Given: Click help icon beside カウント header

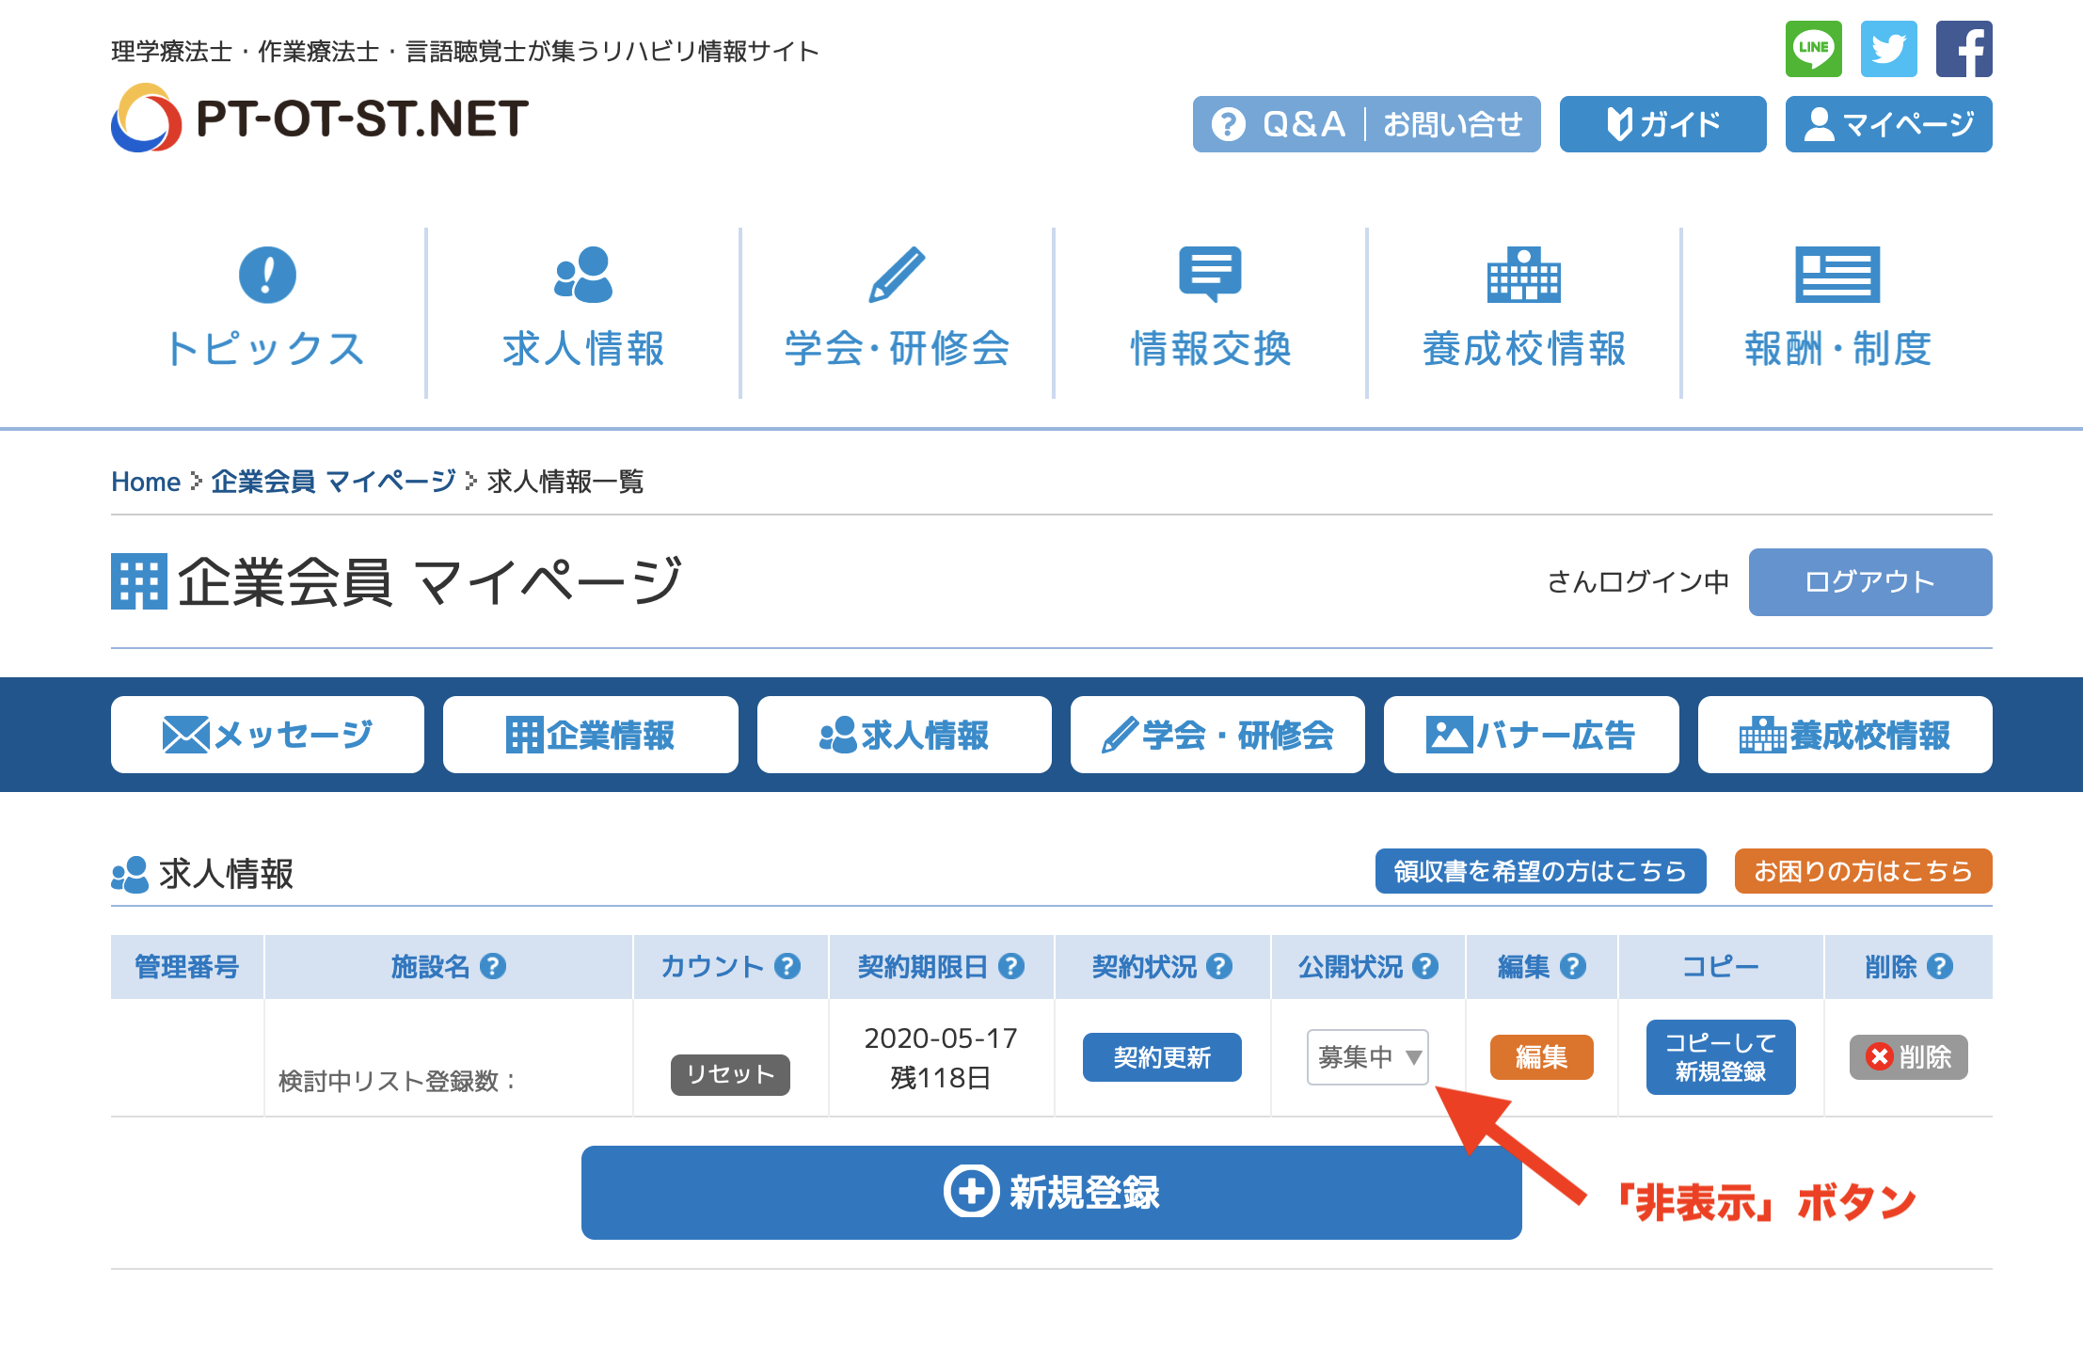Looking at the screenshot, I should 787,966.
